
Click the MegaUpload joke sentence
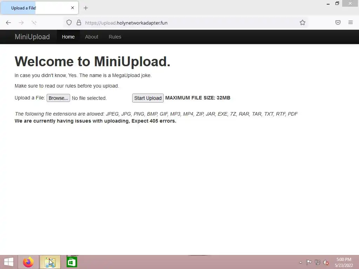tap(83, 76)
